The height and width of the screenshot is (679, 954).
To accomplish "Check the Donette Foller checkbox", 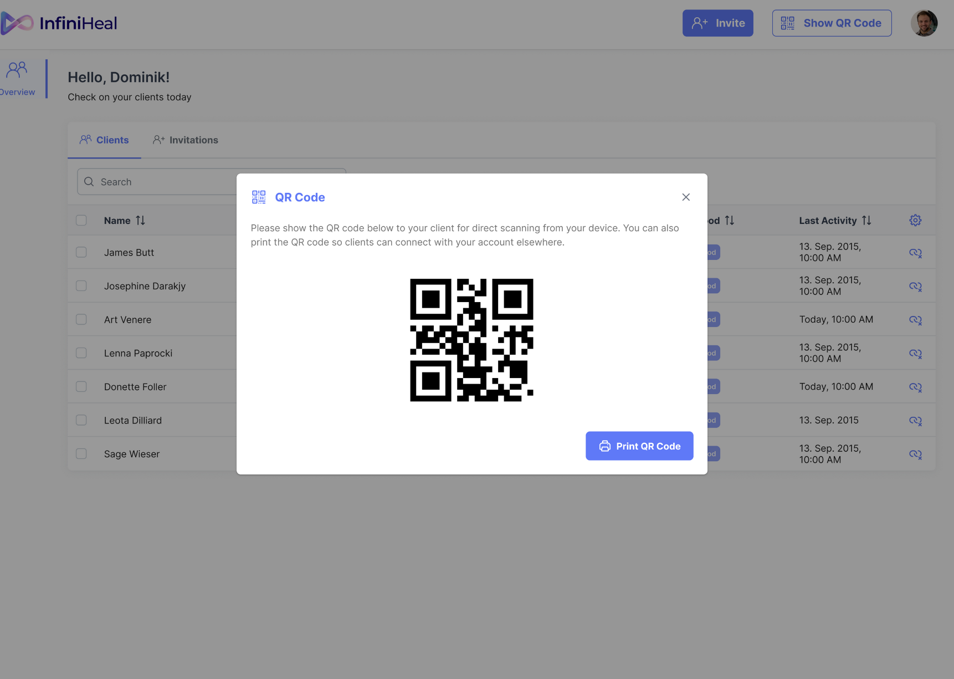I will point(81,387).
